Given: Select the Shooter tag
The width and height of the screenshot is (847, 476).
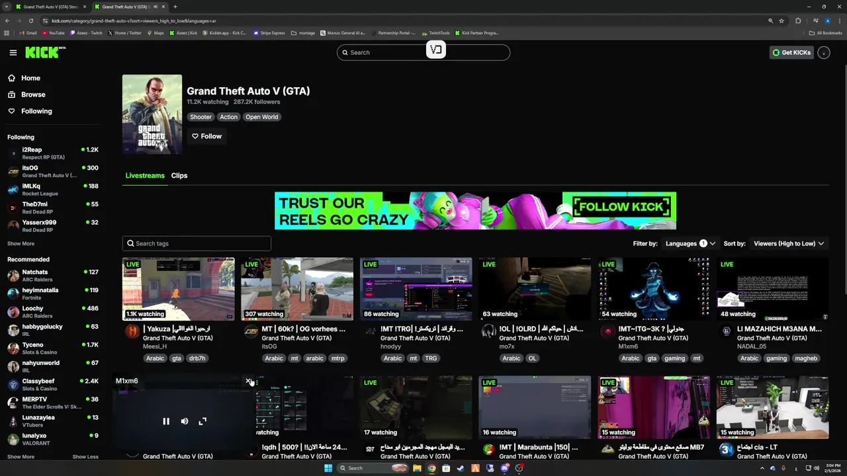Looking at the screenshot, I should 201,117.
